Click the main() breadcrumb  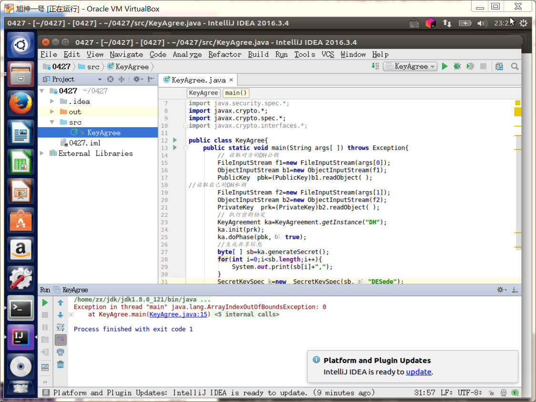tap(236, 93)
